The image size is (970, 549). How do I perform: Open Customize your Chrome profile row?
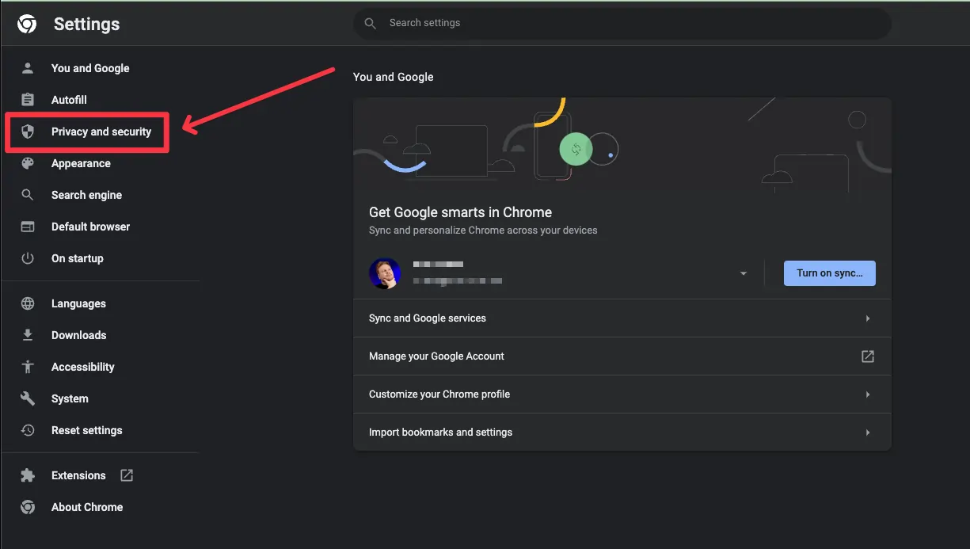coord(622,395)
